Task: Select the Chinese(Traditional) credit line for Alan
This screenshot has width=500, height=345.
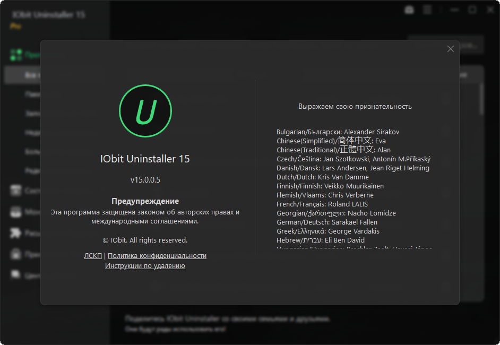Action: (x=333, y=150)
